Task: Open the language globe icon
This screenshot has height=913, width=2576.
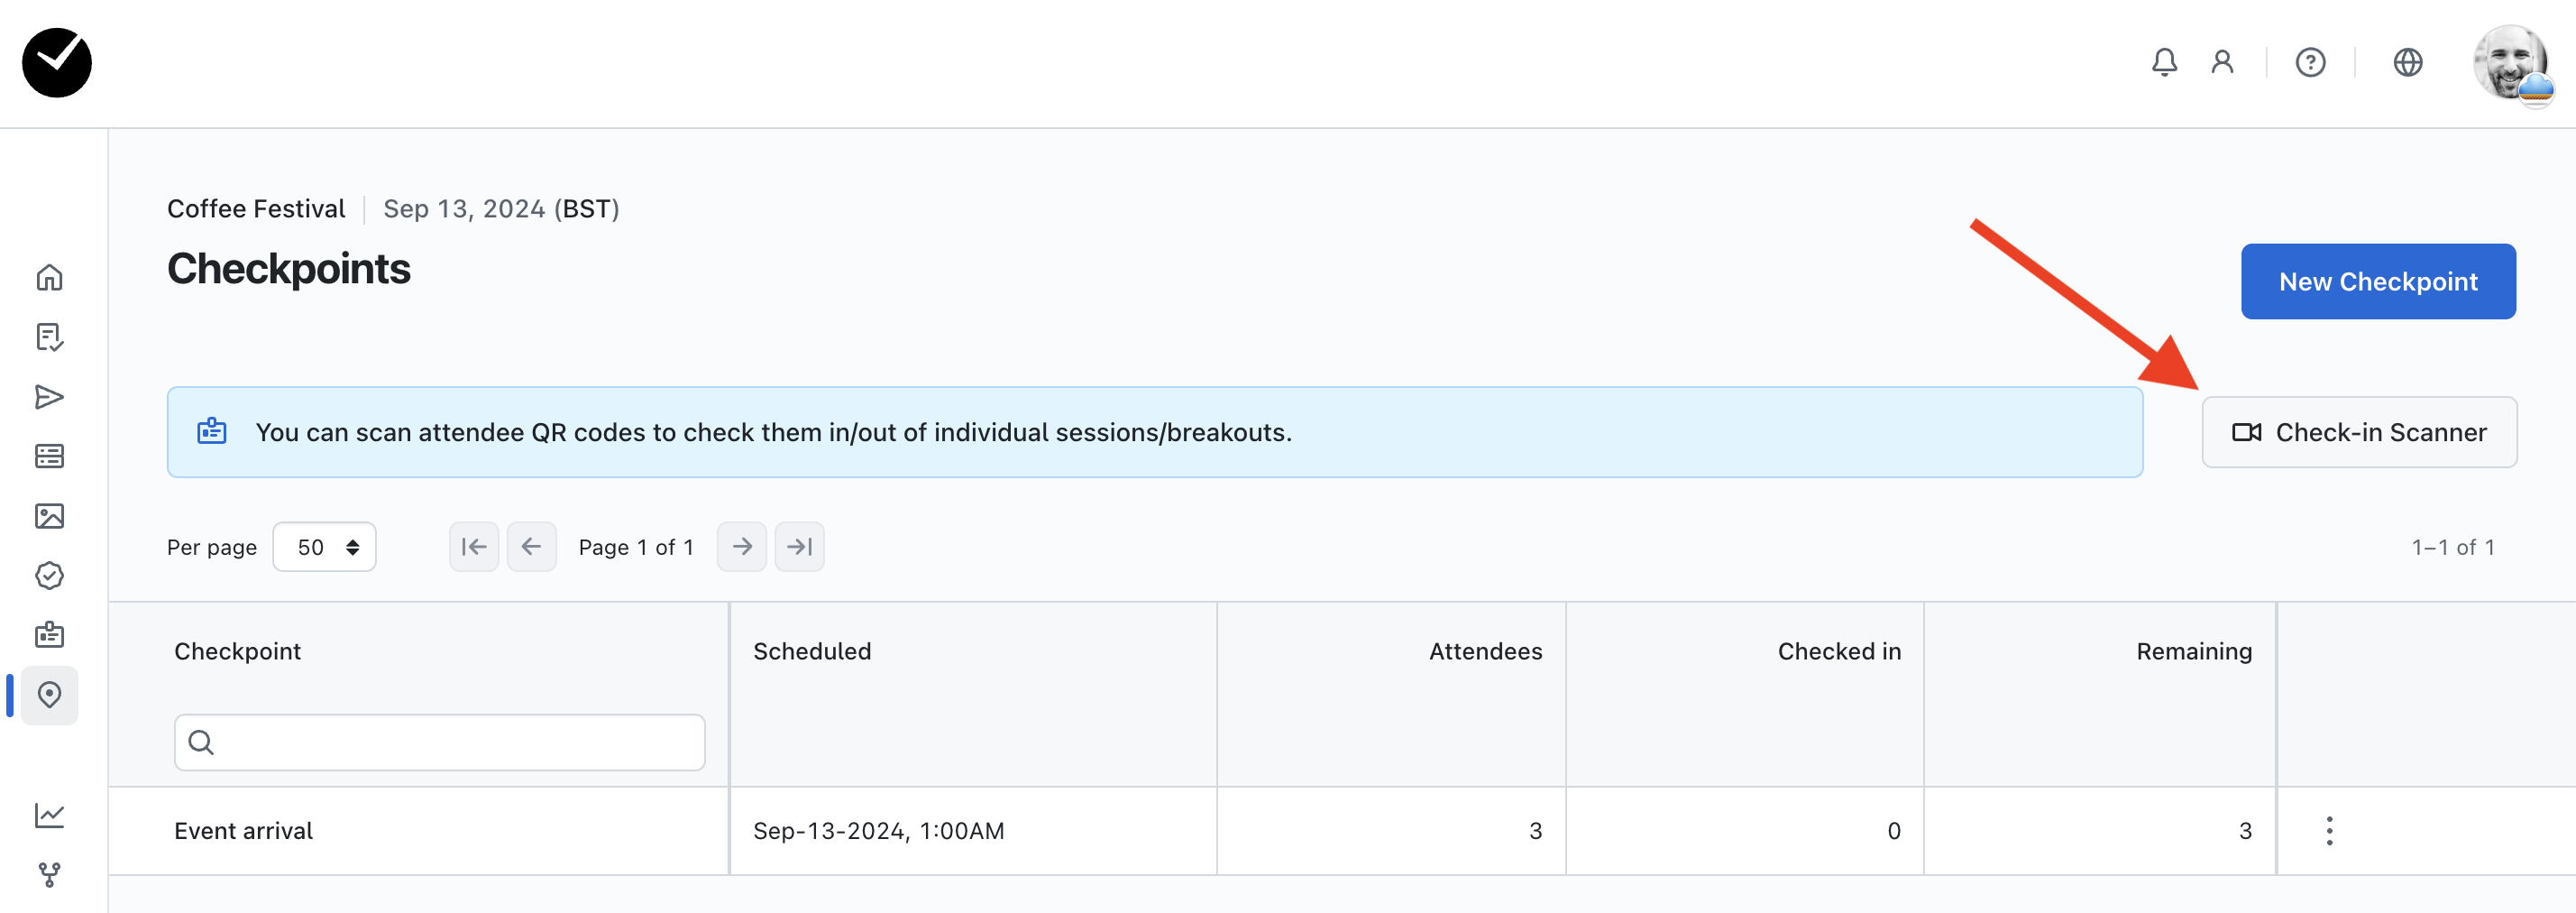Action: pyautogui.click(x=2407, y=62)
